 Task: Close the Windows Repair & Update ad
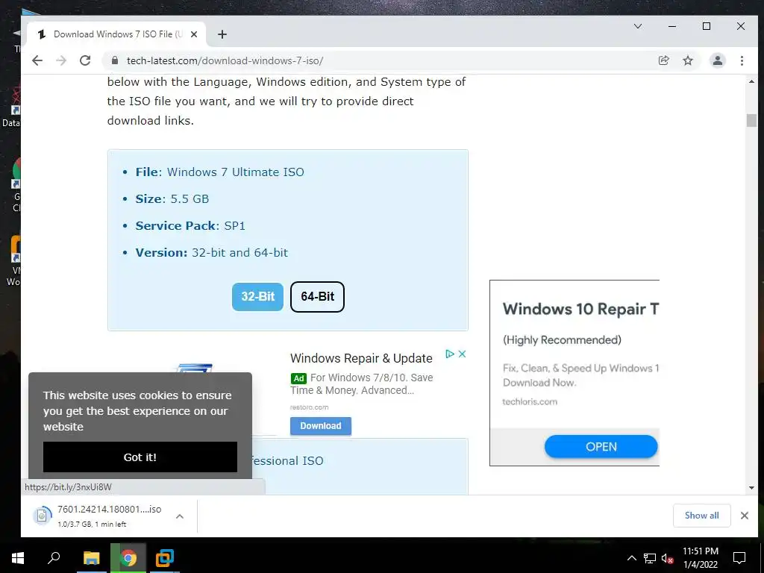coord(463,354)
